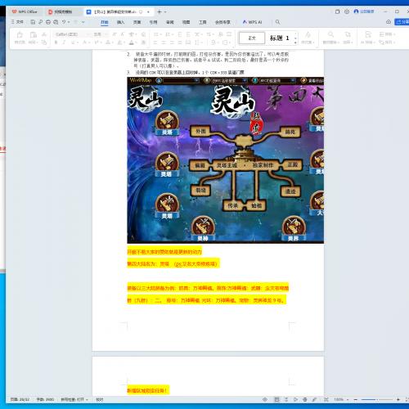
Task: Click the search magnifier icon in the ribbon tab bar
Action: tap(277, 22)
